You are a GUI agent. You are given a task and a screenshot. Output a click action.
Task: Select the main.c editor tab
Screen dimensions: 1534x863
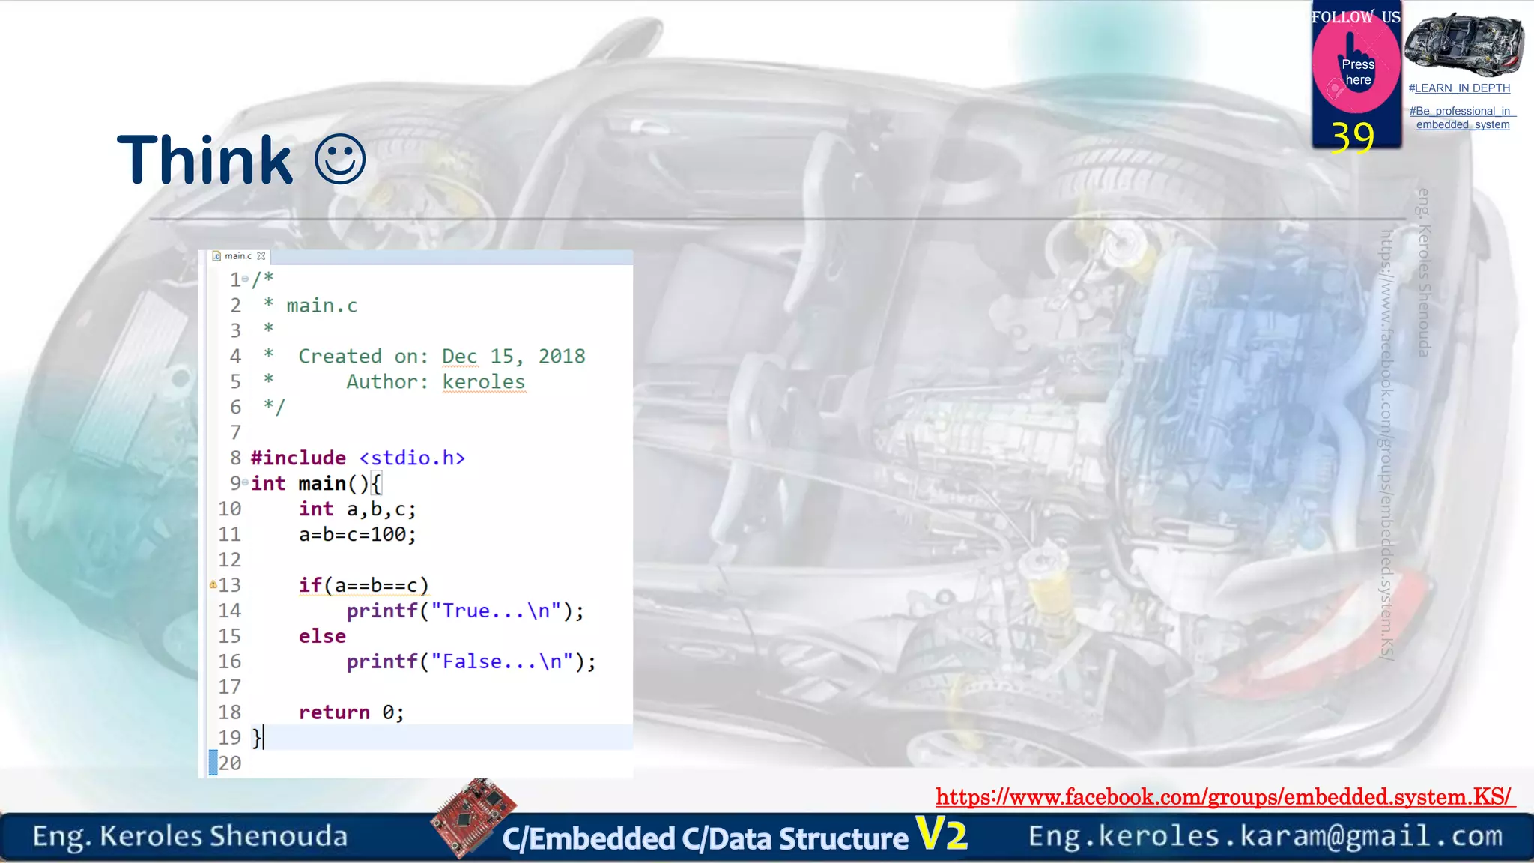click(x=237, y=256)
